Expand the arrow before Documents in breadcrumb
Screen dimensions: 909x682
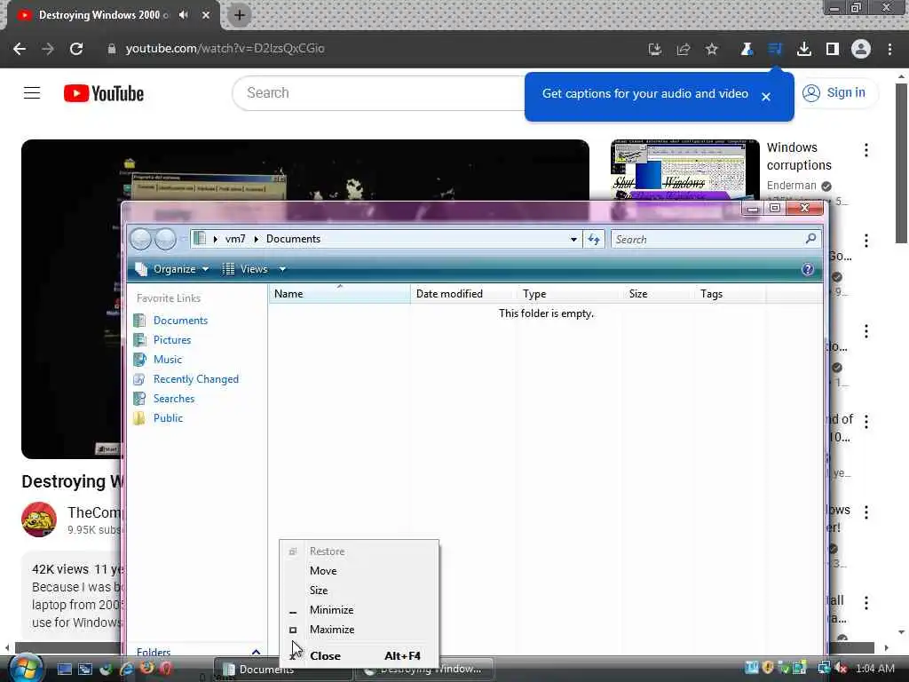pos(256,239)
